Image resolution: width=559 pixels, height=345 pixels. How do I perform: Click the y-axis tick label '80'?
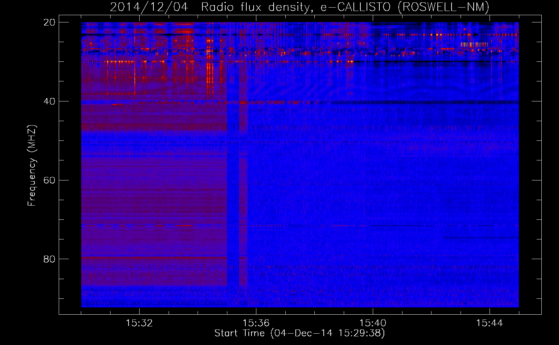[x=49, y=259]
